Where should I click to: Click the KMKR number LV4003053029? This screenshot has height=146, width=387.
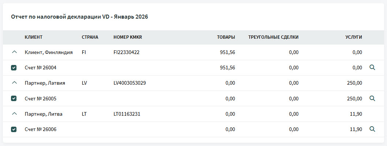coord(130,83)
